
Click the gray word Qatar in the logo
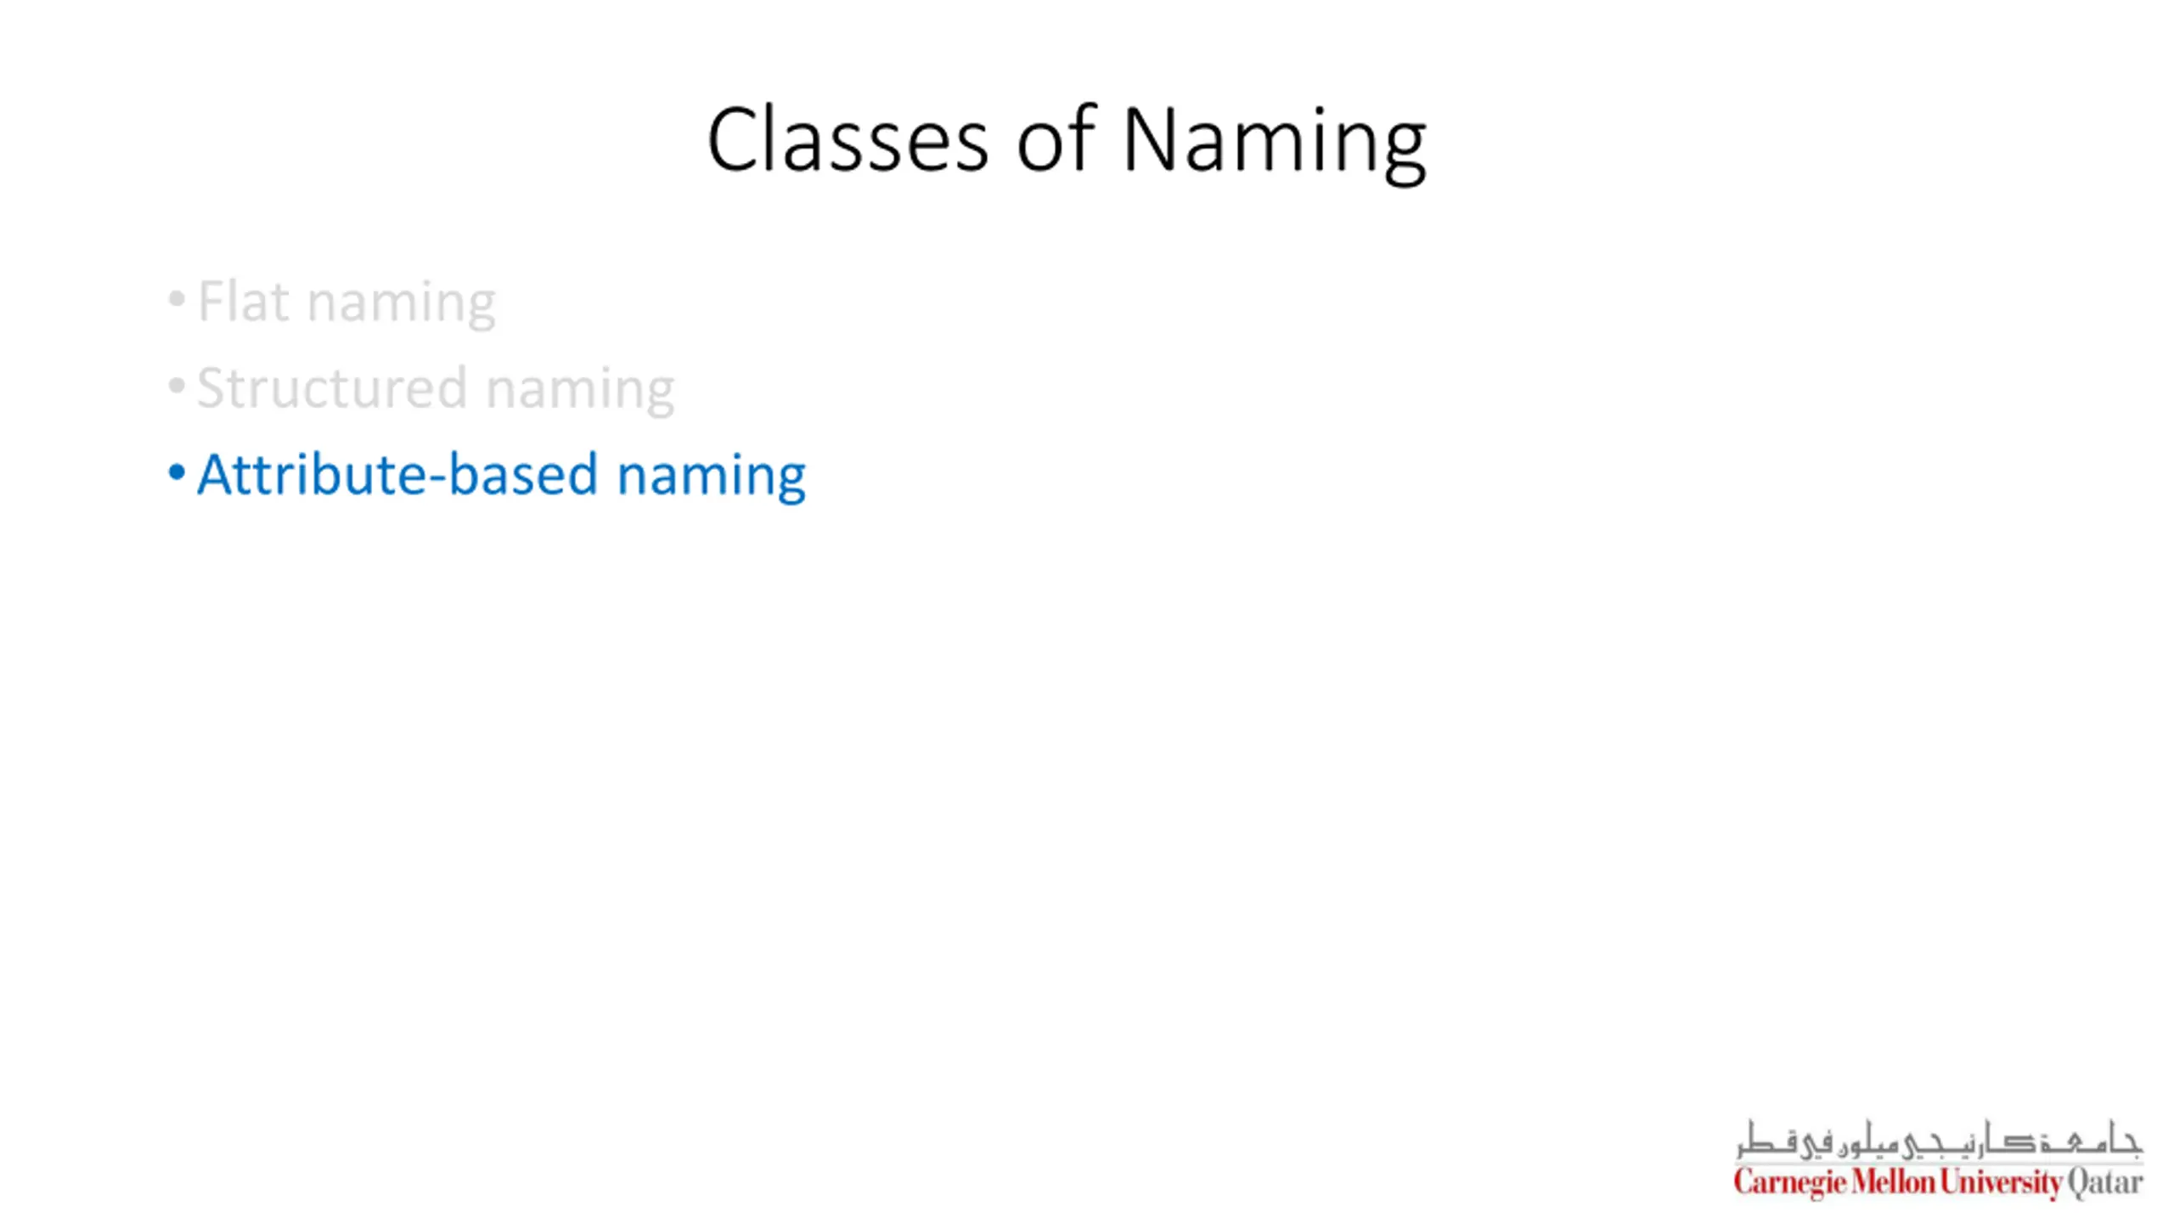coord(2105,1182)
